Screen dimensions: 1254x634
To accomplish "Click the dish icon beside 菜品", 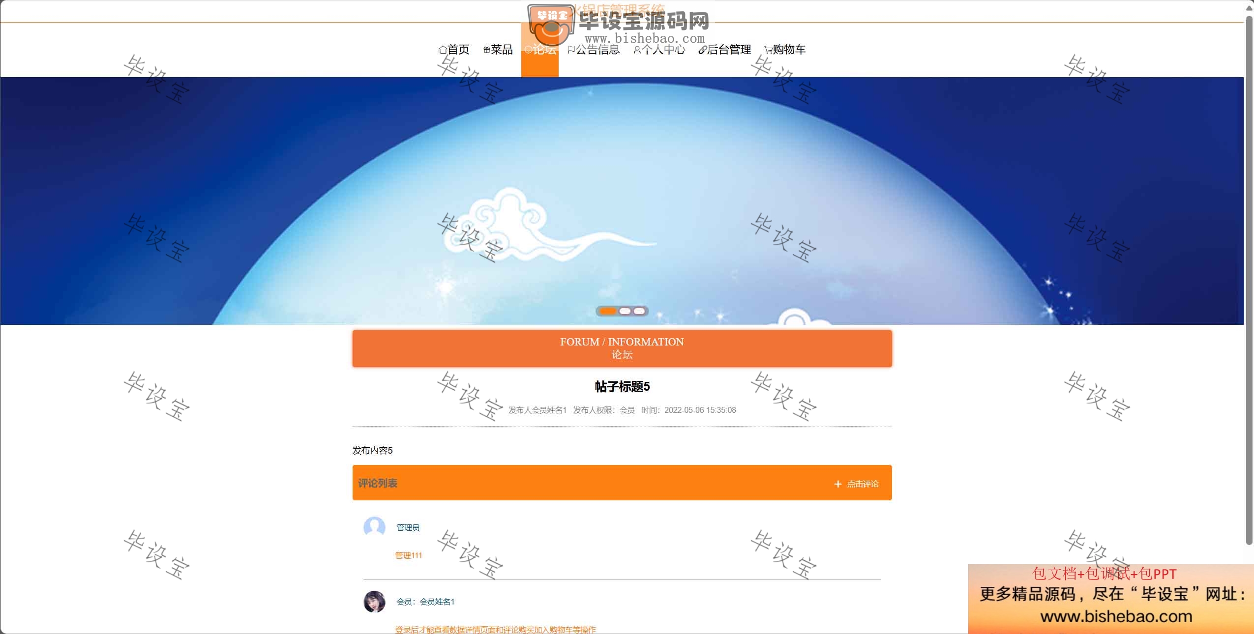I will 486,50.
